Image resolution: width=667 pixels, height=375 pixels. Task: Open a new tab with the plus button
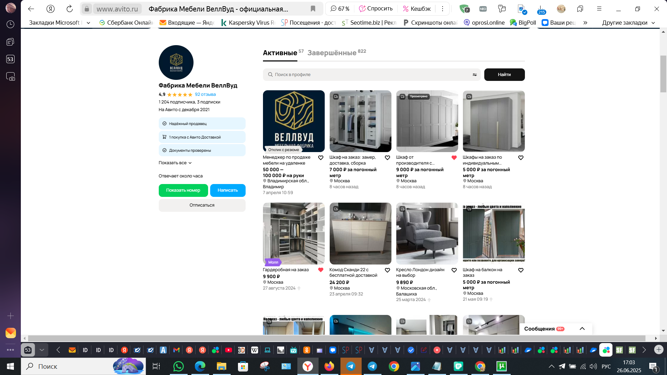point(659,350)
